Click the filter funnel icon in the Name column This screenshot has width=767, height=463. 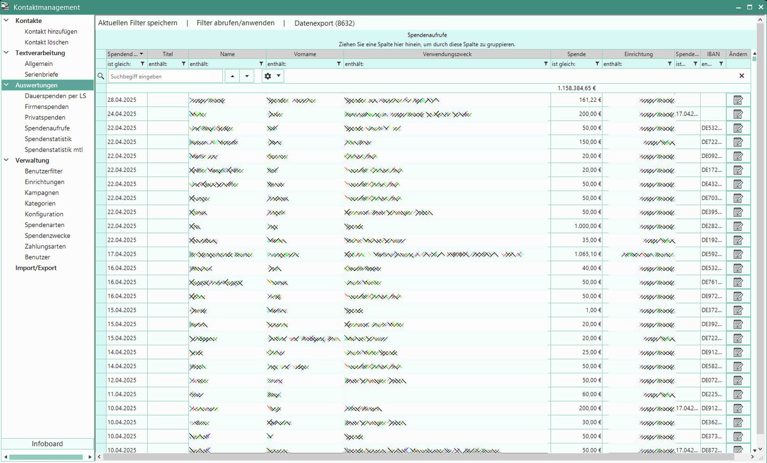(x=261, y=64)
